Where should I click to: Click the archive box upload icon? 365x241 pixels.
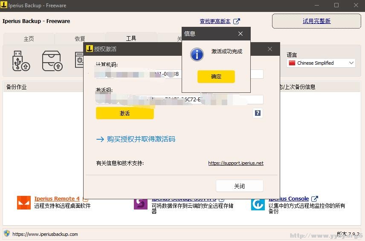point(52,61)
